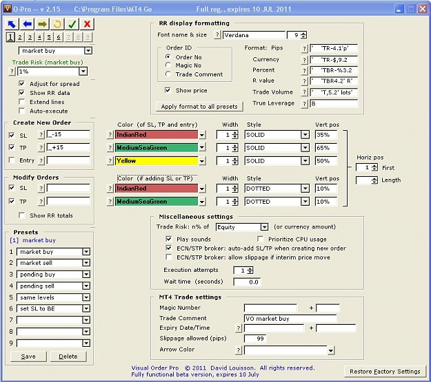Viewport: 431px width, 382px height.
Task: Switch to preset tab 5
Action: (x=49, y=37)
